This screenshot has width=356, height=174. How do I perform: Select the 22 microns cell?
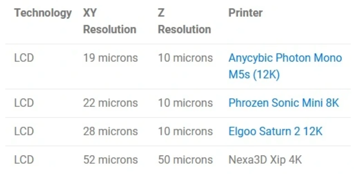click(x=110, y=103)
